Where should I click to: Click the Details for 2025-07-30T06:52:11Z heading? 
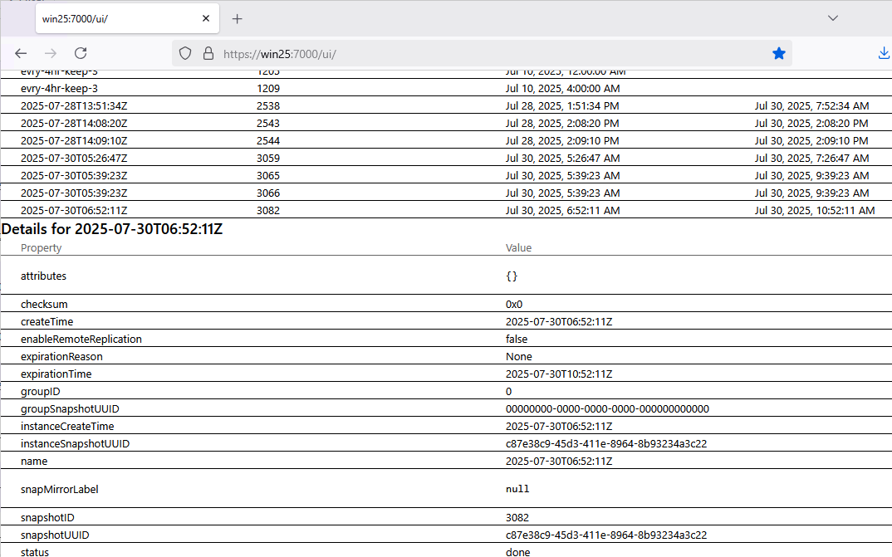(112, 229)
